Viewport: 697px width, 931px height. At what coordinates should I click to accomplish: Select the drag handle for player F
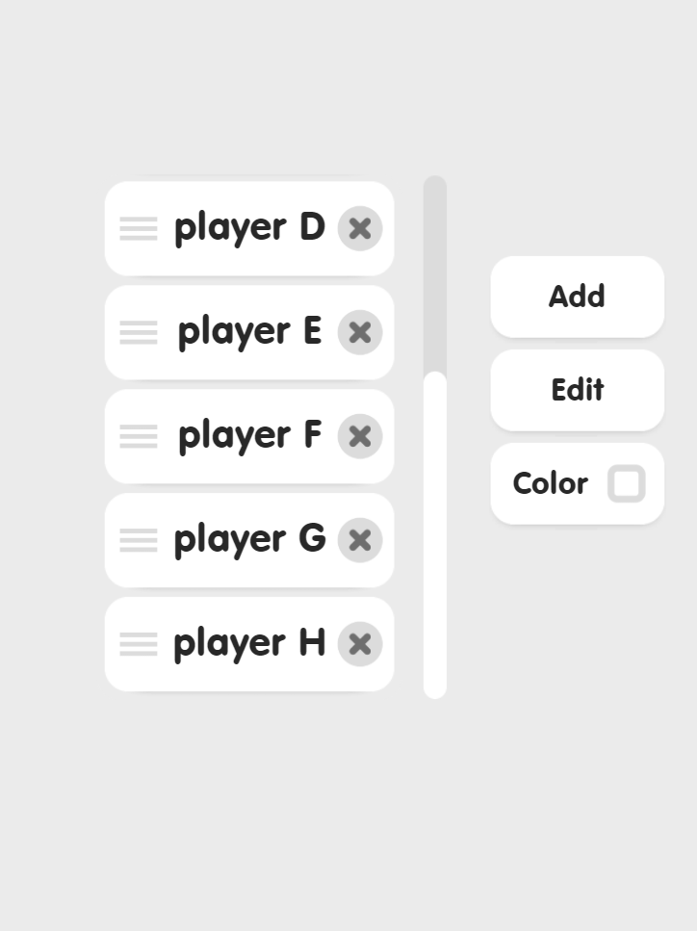pos(138,436)
